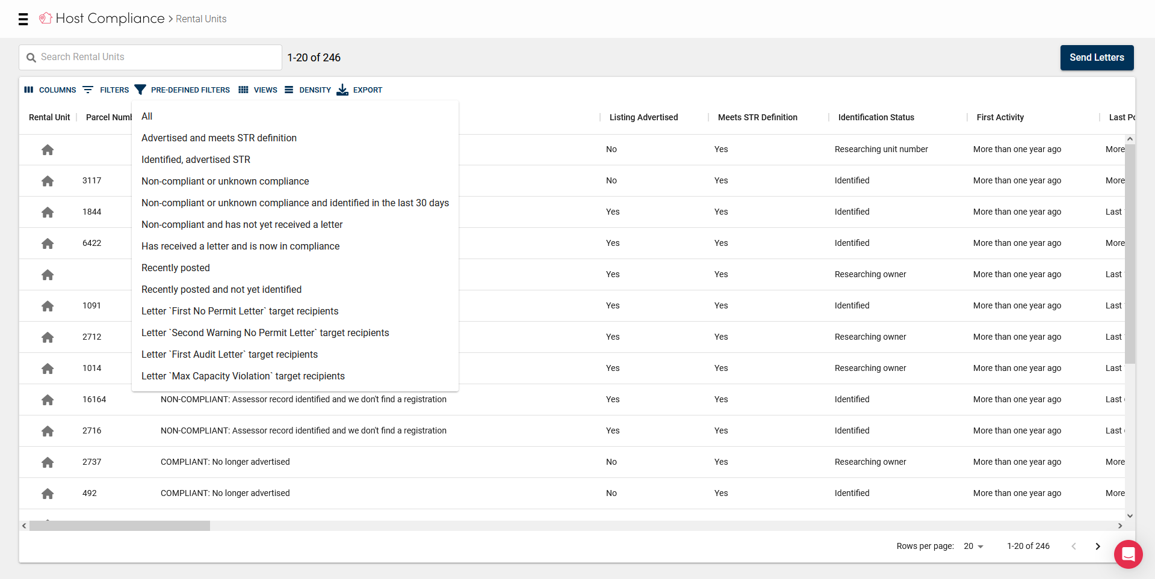Open the Pre-Defined Filters menu
Viewport: 1155px width, 579px height.
(182, 90)
